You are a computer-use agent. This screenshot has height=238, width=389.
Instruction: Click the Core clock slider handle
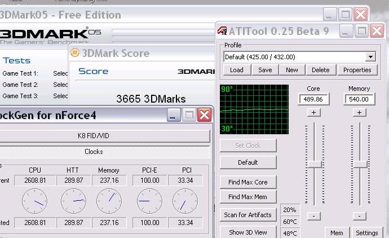[315, 164]
